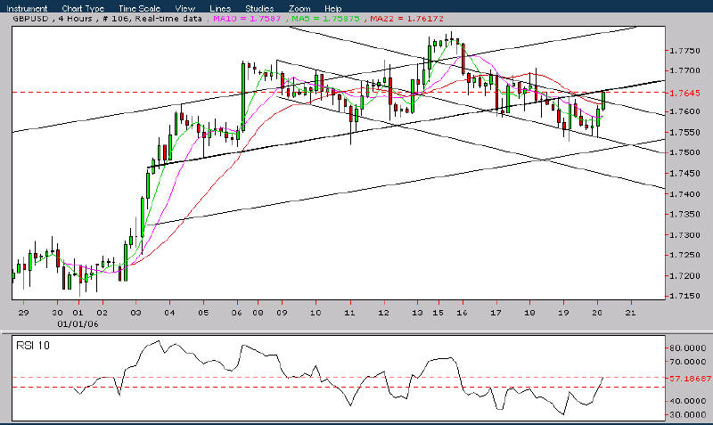Image resolution: width=713 pixels, height=425 pixels.
Task: Open the Chart Type menu
Action: pyautogui.click(x=83, y=8)
